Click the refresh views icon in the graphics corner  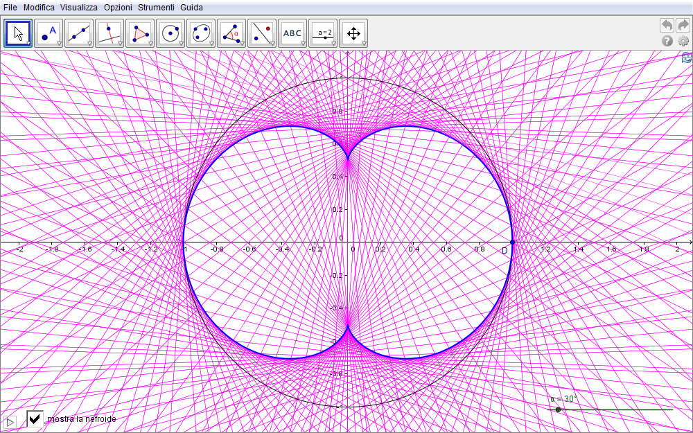pos(686,58)
